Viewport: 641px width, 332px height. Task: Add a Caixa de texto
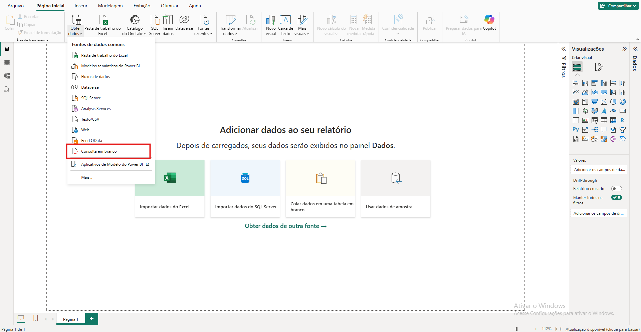coord(285,25)
